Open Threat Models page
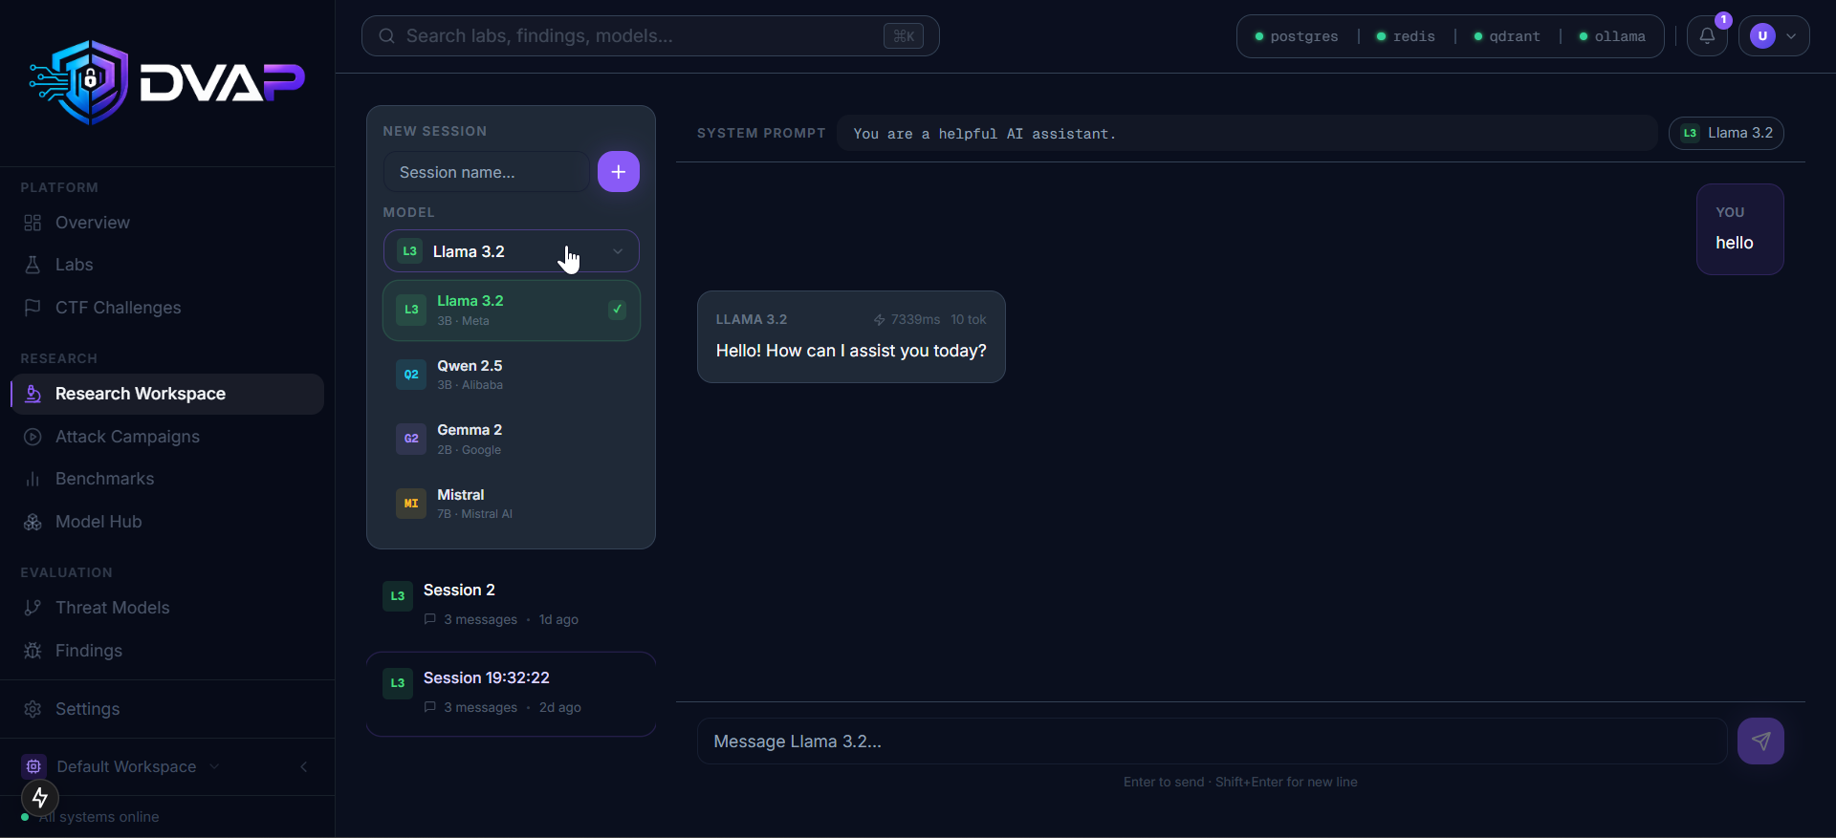1836x838 pixels. tap(167, 608)
